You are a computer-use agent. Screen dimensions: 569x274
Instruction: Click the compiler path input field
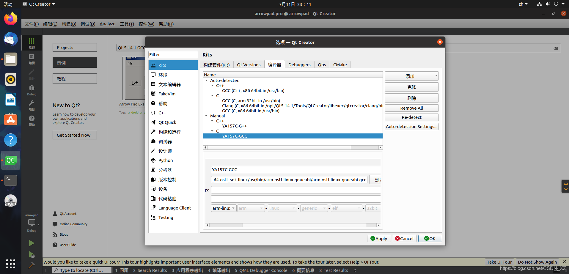tap(289, 180)
